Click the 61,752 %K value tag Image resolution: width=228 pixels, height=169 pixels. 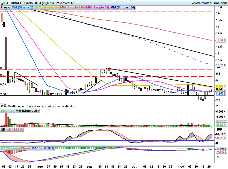click(x=221, y=134)
